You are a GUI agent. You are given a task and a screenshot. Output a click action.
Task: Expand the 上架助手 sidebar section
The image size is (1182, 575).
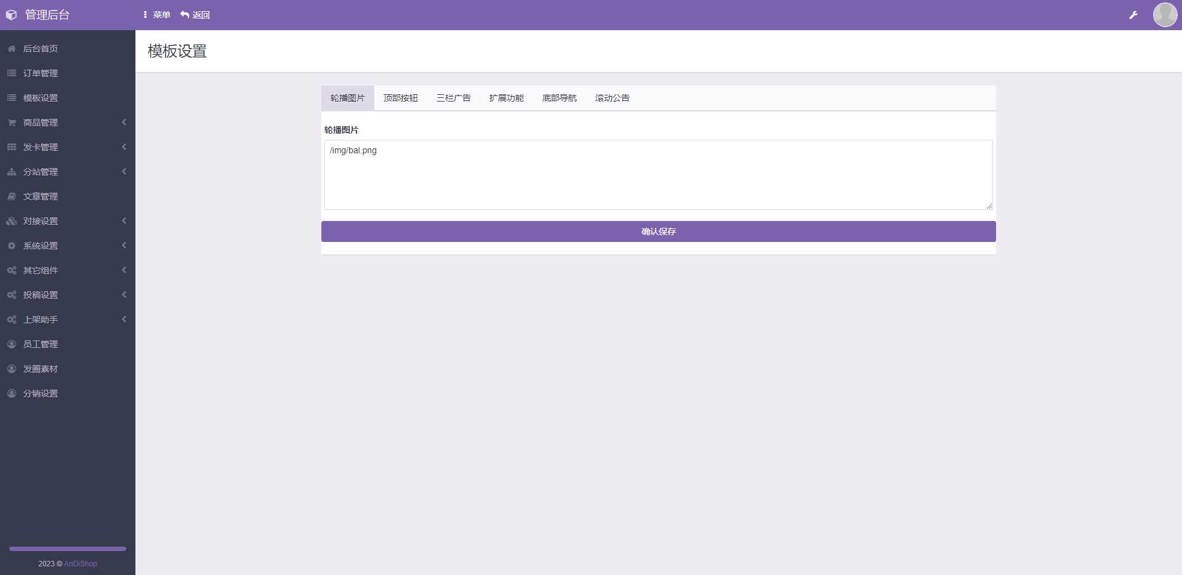[68, 320]
